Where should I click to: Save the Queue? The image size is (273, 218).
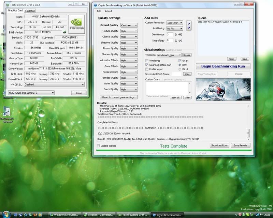coord(245,59)
